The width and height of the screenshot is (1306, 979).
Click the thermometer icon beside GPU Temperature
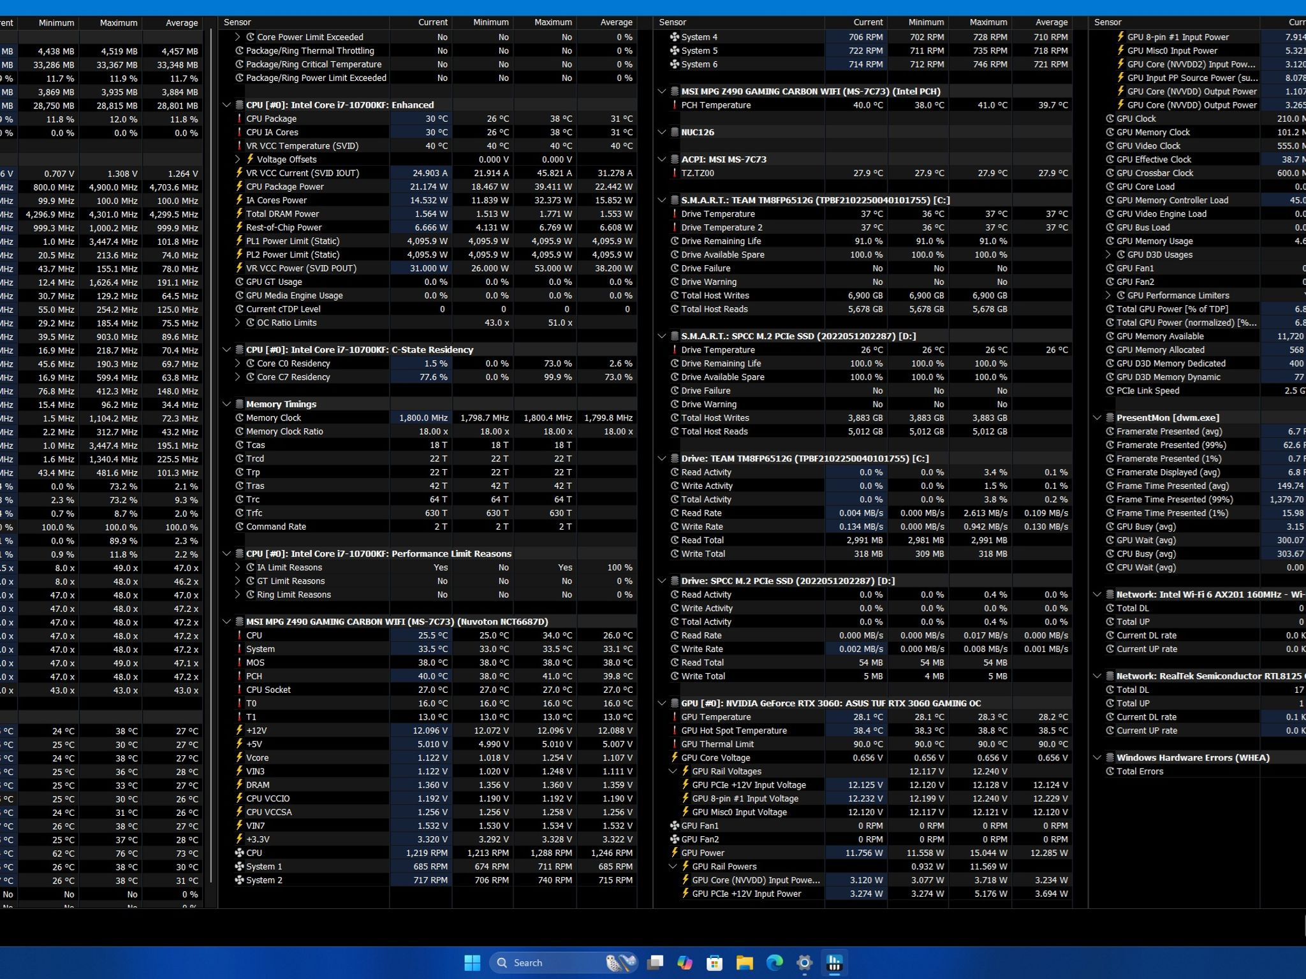tap(675, 717)
